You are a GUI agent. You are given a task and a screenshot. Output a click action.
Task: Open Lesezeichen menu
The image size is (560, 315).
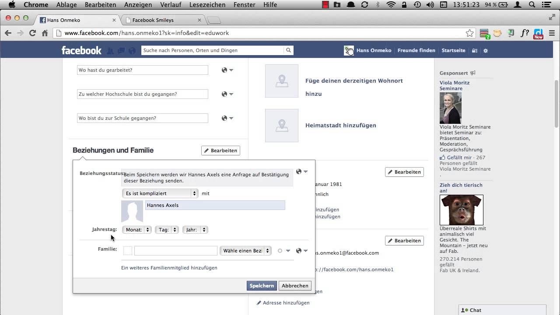coord(207,5)
